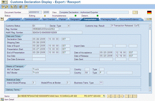155x101 pixels.
Task: Click scroll down arrow at panel bottom
Action: click(150, 90)
